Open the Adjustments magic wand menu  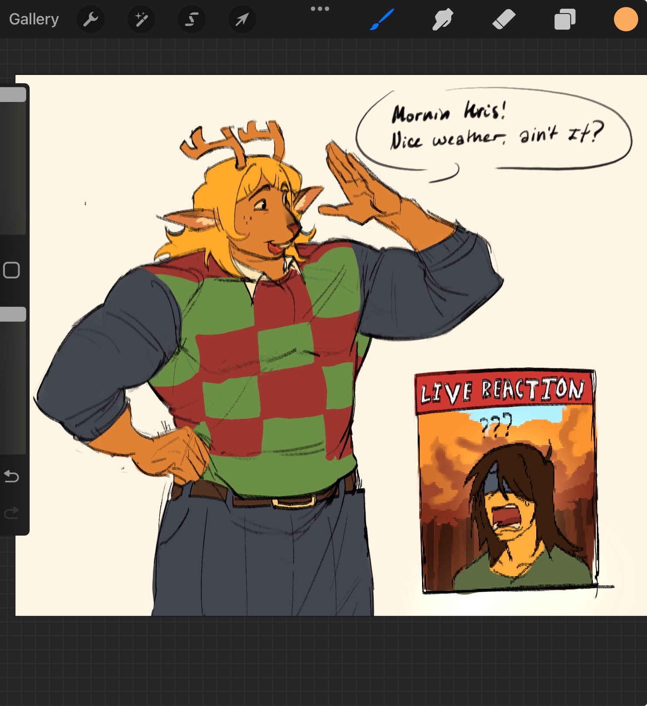[x=141, y=19]
